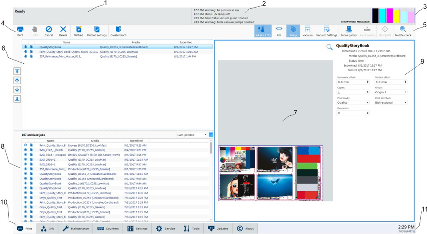Click the cyan ink level bar
This screenshot has width=427, height=234.
click(383, 16)
